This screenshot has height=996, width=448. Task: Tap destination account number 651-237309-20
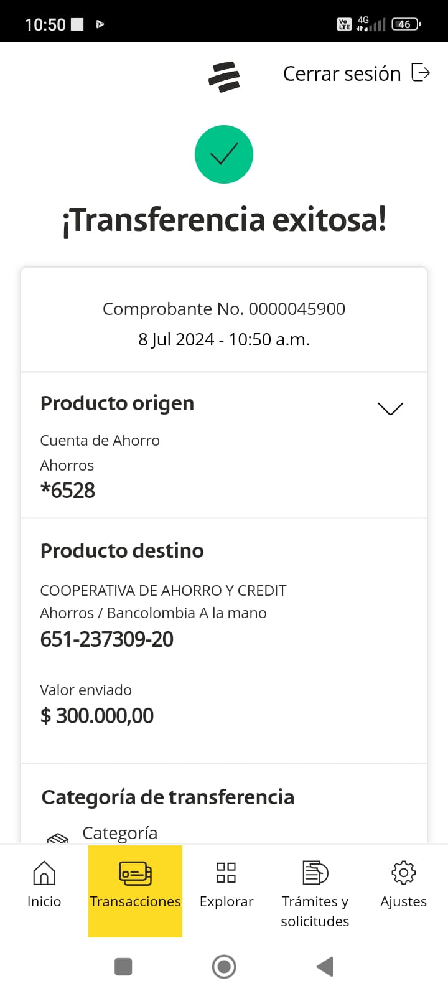tap(107, 639)
